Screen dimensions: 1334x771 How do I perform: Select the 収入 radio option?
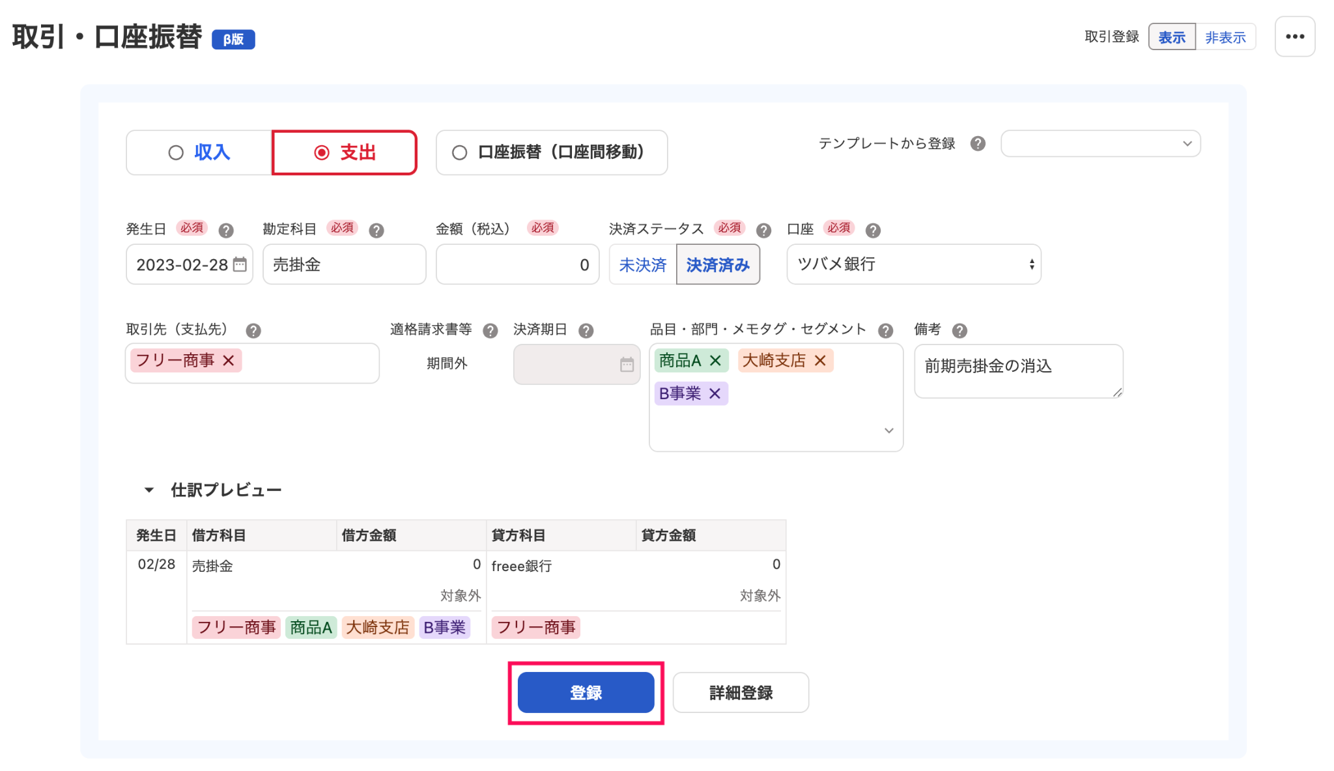click(199, 153)
